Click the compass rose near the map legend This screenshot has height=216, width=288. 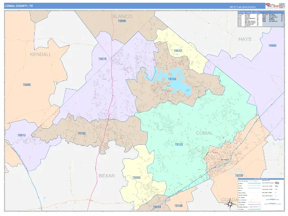click(230, 204)
